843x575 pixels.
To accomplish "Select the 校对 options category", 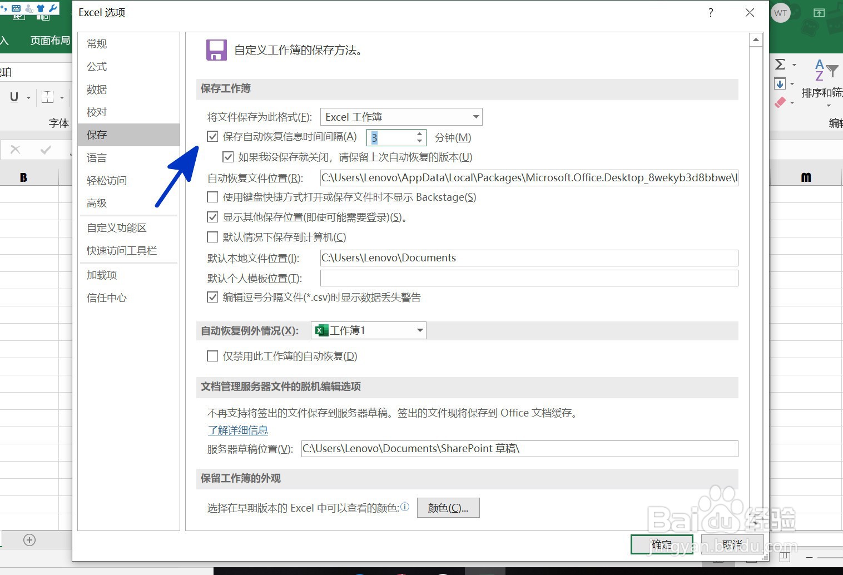I will (x=128, y=112).
